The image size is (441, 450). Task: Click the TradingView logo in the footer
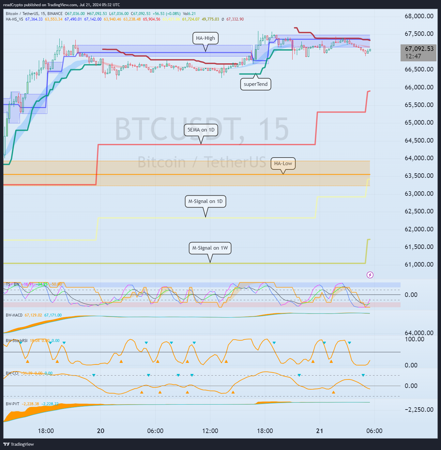point(19,444)
